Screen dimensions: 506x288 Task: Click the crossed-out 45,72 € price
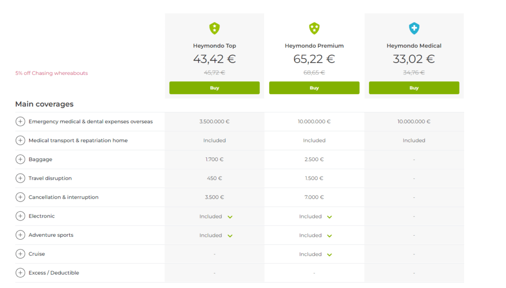click(x=214, y=73)
